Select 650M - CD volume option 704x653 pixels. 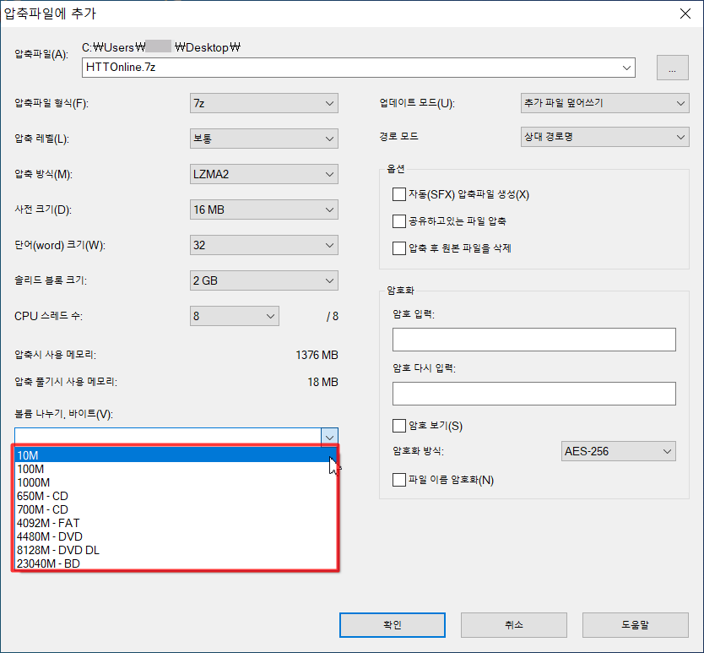pyautogui.click(x=176, y=496)
